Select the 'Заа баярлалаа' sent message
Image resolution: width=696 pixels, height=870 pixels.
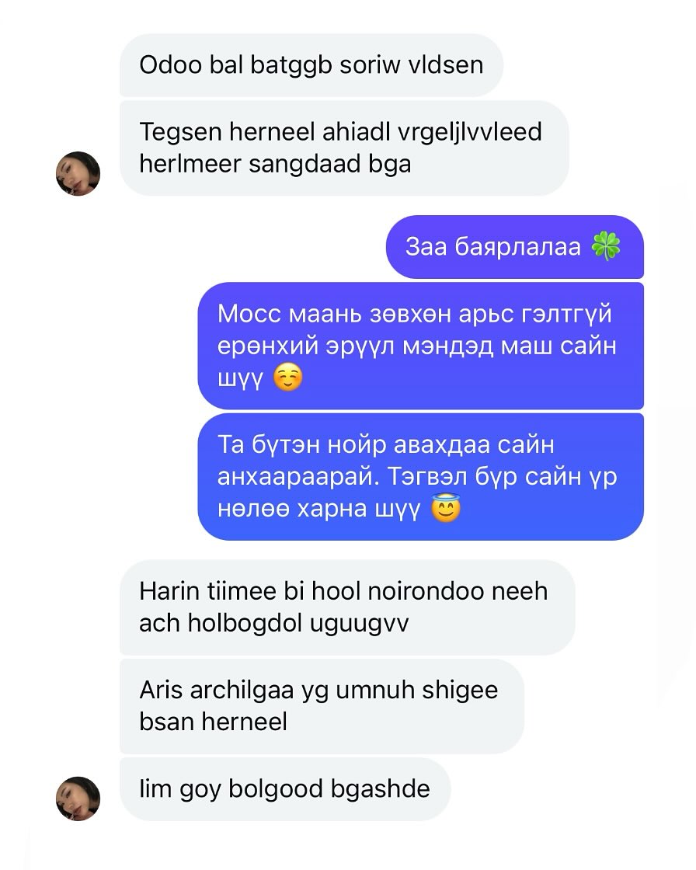(x=515, y=247)
